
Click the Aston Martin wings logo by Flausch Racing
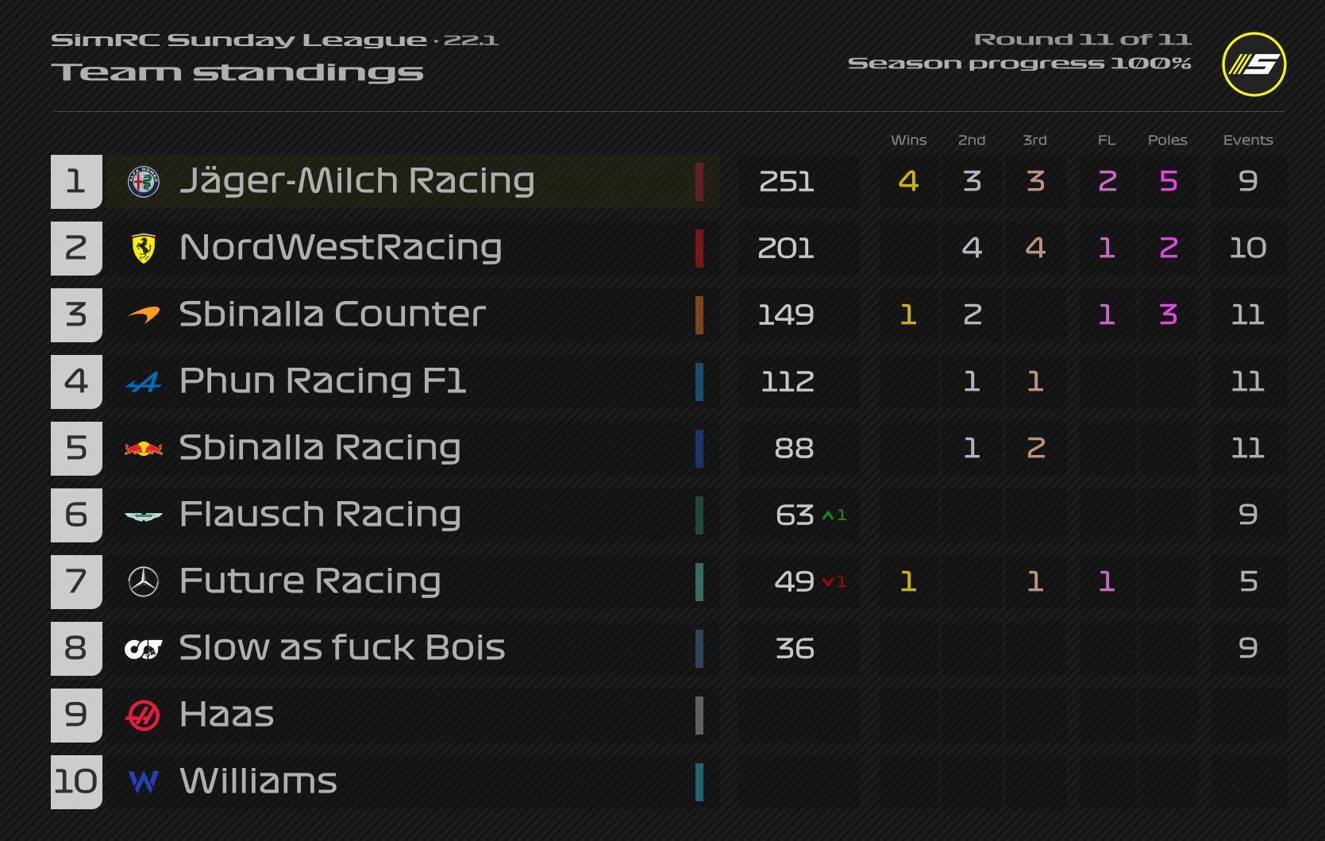tap(144, 516)
